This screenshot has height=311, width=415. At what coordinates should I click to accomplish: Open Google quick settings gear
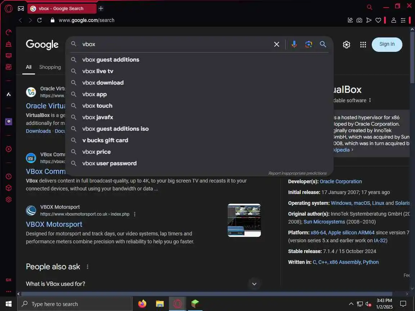(347, 45)
